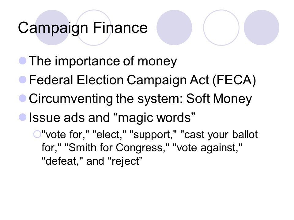
Task: Click the hollow sub-bullet before "vote for"
Action: tap(37, 134)
